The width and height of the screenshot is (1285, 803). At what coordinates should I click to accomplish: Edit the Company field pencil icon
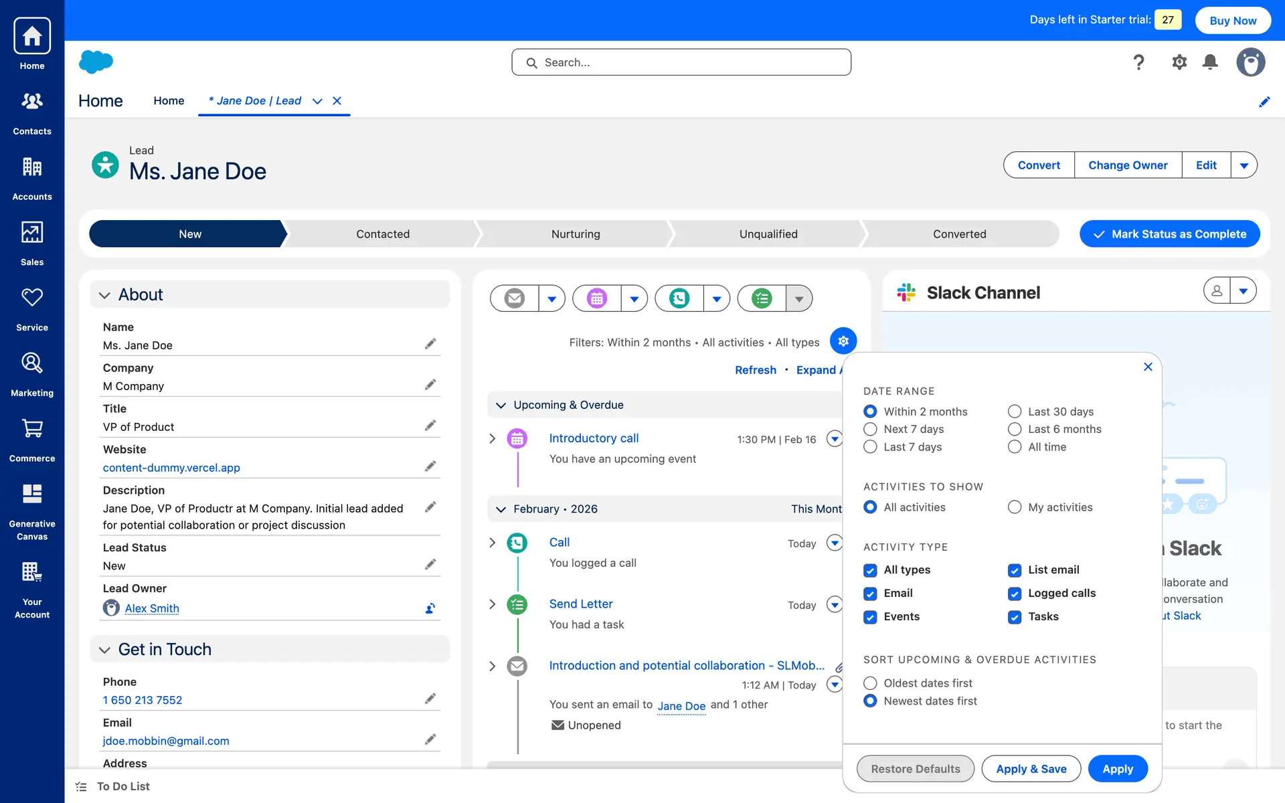[430, 385]
